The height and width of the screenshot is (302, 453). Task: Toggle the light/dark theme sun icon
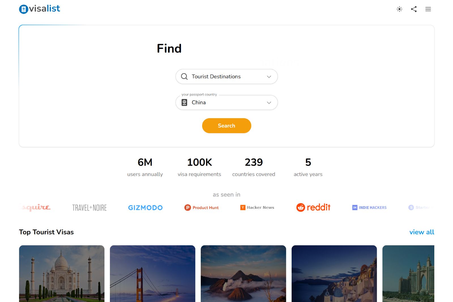(399, 9)
